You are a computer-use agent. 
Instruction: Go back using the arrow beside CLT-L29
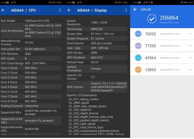pyautogui.click(x=135, y=9)
